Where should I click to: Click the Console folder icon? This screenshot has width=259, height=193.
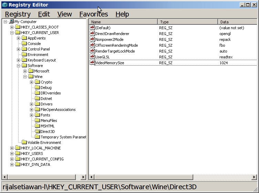[24, 44]
